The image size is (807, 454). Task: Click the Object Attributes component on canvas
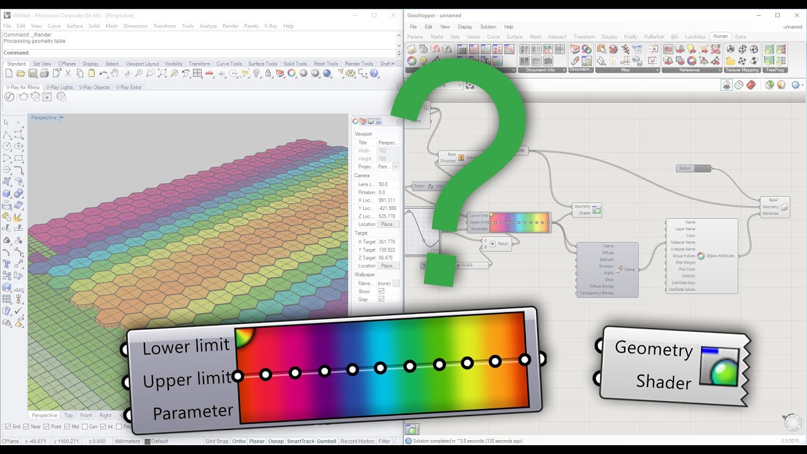coord(702,255)
